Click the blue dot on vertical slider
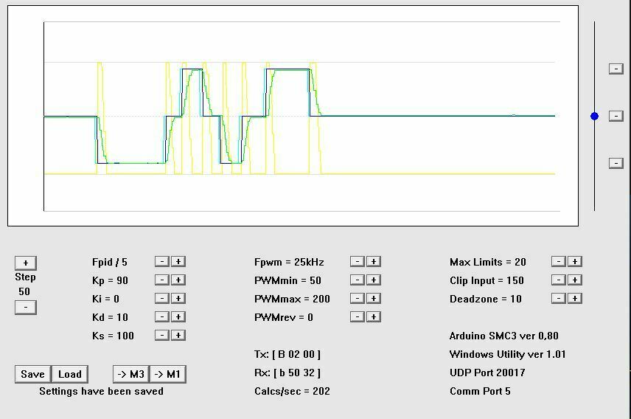Viewport: 631px width, 419px height. [x=595, y=116]
